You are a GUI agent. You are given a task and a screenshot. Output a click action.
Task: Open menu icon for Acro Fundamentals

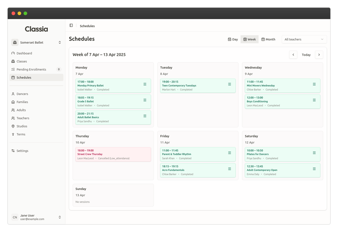(x=229, y=169)
